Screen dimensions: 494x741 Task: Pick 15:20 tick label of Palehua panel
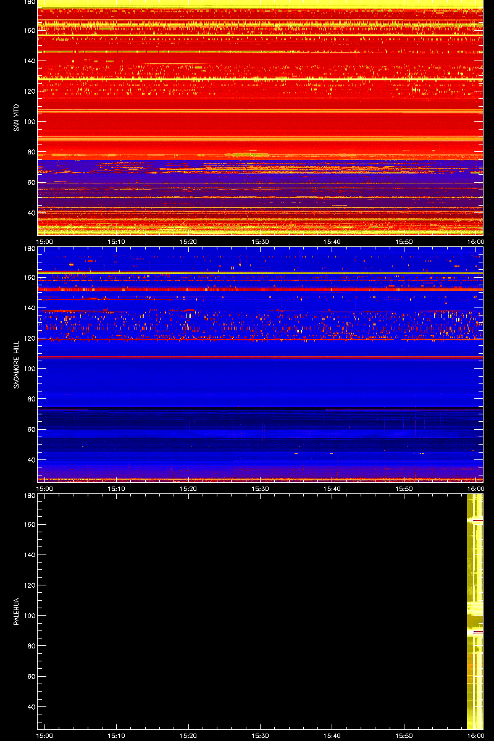click(189, 736)
